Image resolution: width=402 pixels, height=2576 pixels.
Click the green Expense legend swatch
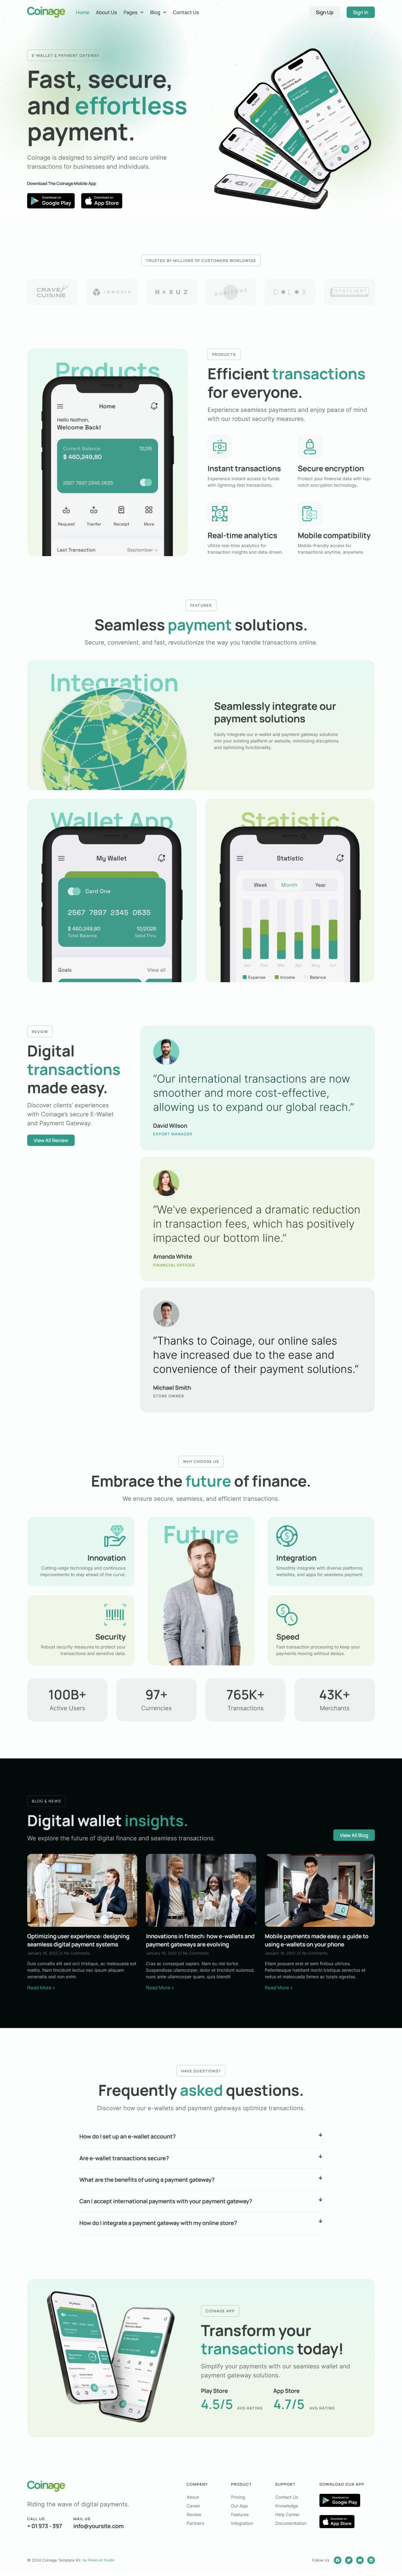245,977
